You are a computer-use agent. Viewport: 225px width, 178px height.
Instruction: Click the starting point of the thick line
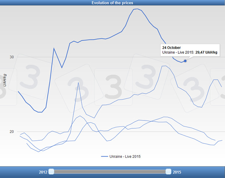coord(18,91)
